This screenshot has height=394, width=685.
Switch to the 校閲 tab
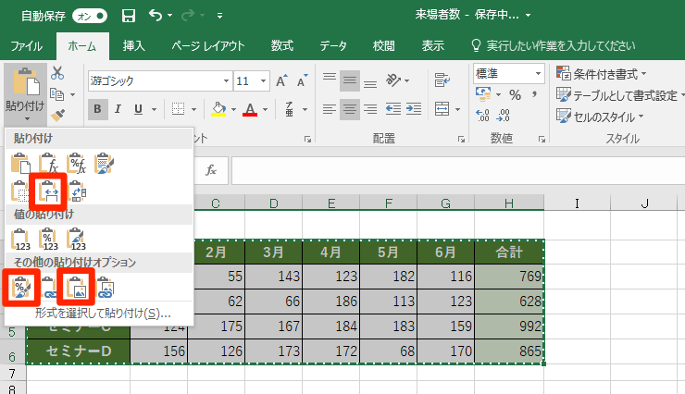click(384, 46)
